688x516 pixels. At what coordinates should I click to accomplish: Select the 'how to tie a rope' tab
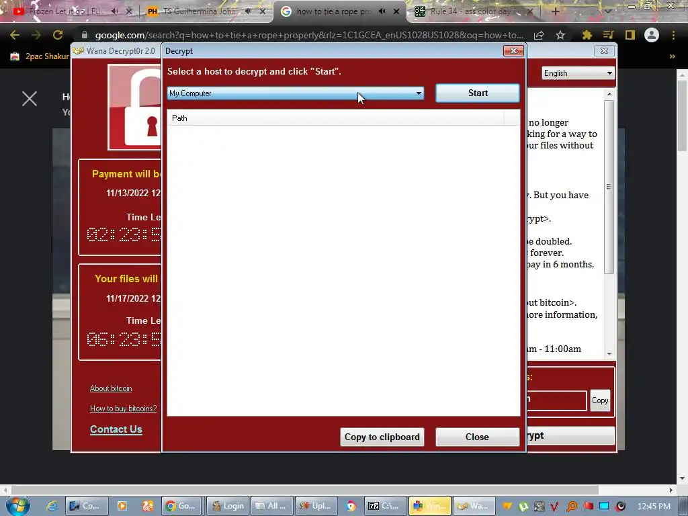(333, 11)
